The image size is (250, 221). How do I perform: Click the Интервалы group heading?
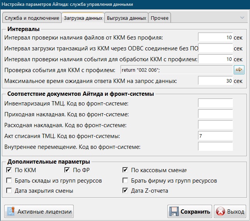[23, 29]
